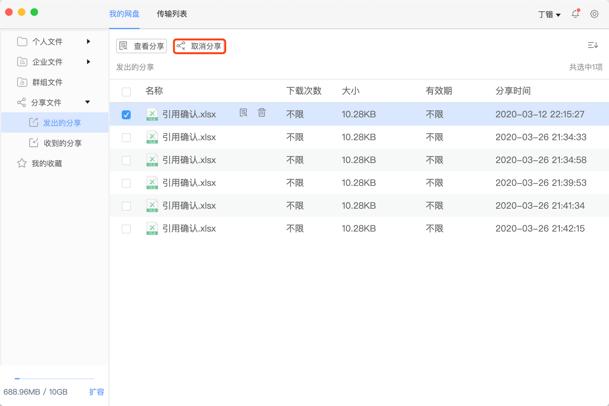Click the 查看分享 button
Viewport: 609px width, 406px height.
[x=141, y=46]
